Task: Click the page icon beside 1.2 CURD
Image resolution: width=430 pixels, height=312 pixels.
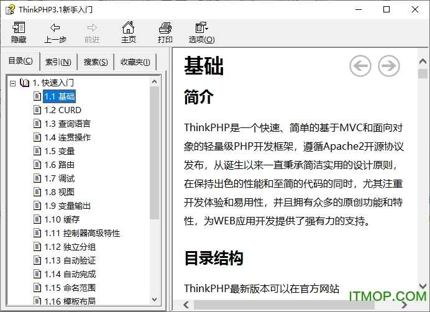Action: coord(37,110)
